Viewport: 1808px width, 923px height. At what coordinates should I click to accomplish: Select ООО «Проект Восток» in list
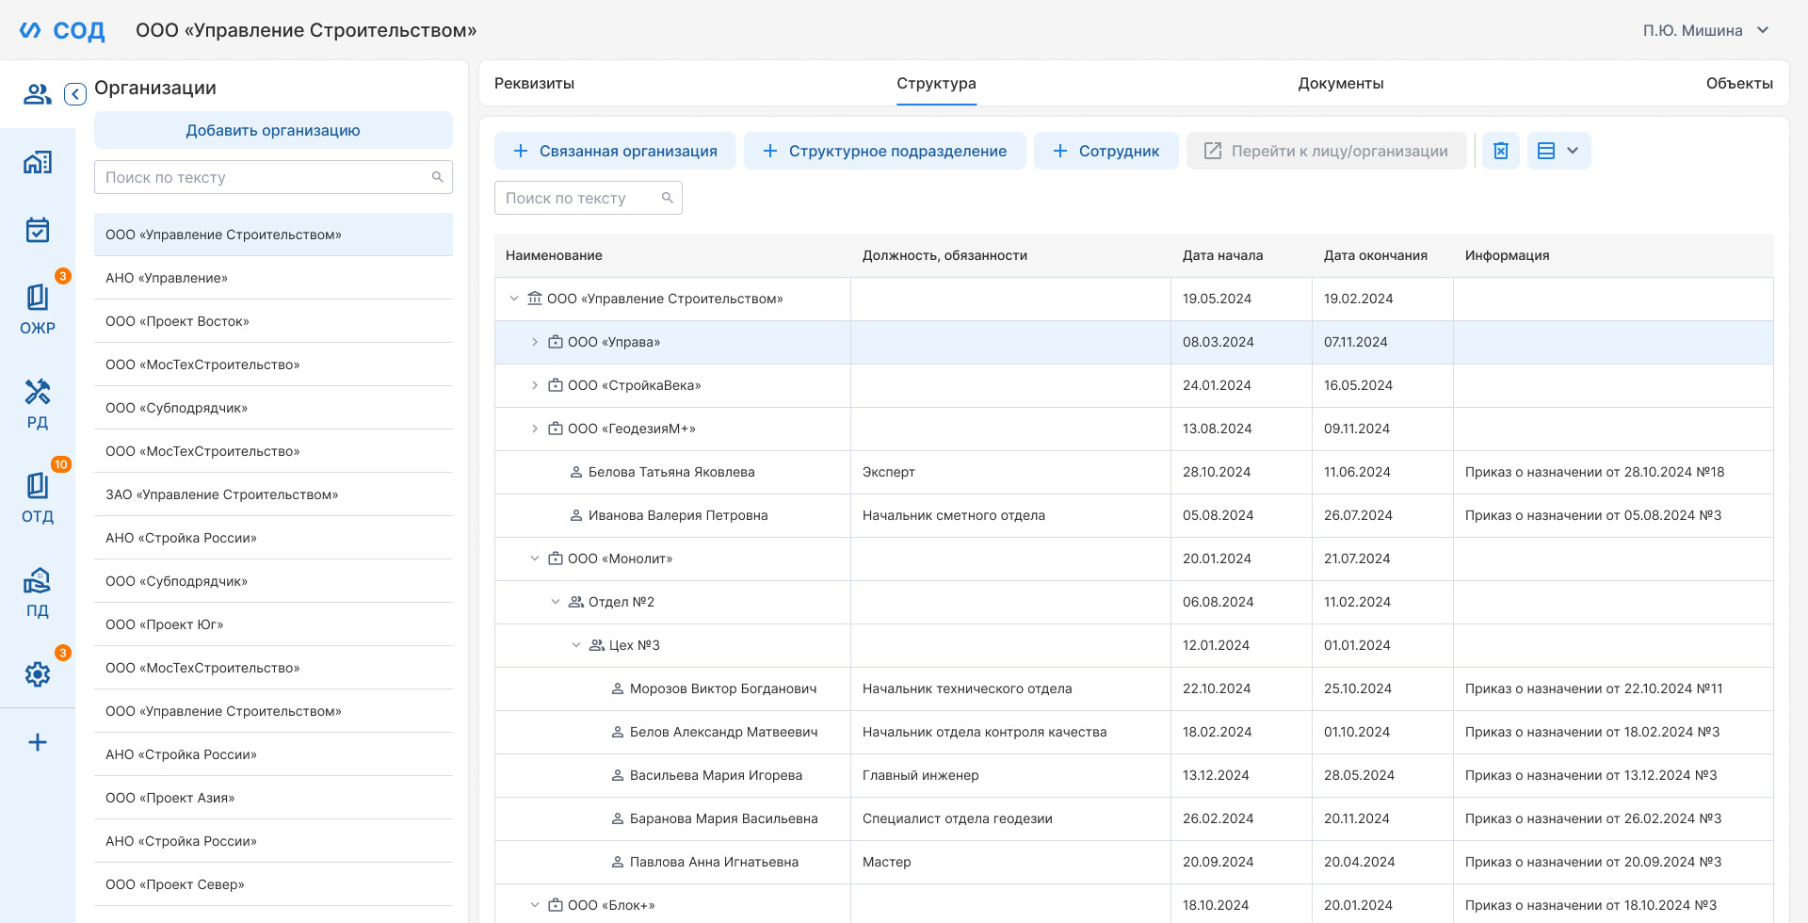(273, 321)
